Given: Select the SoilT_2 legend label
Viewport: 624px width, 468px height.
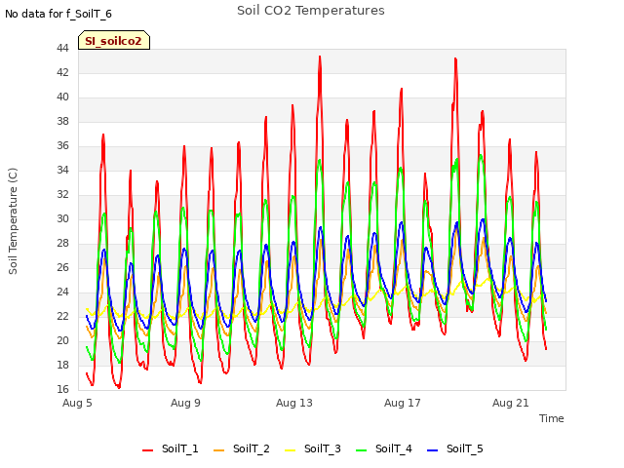Looking at the screenshot, I should click(x=252, y=448).
